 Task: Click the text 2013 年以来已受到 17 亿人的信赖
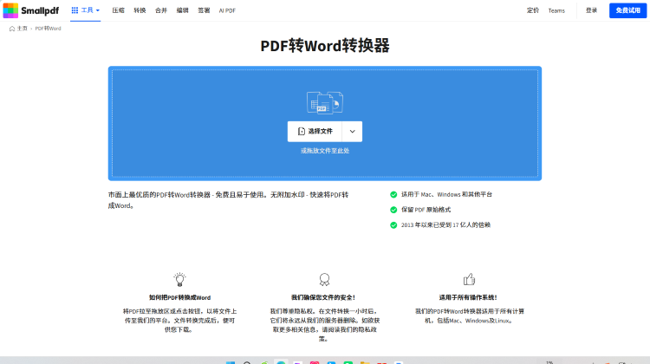coord(445,225)
